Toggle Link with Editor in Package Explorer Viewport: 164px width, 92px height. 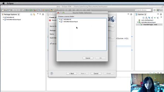pyautogui.click(x=34, y=14)
